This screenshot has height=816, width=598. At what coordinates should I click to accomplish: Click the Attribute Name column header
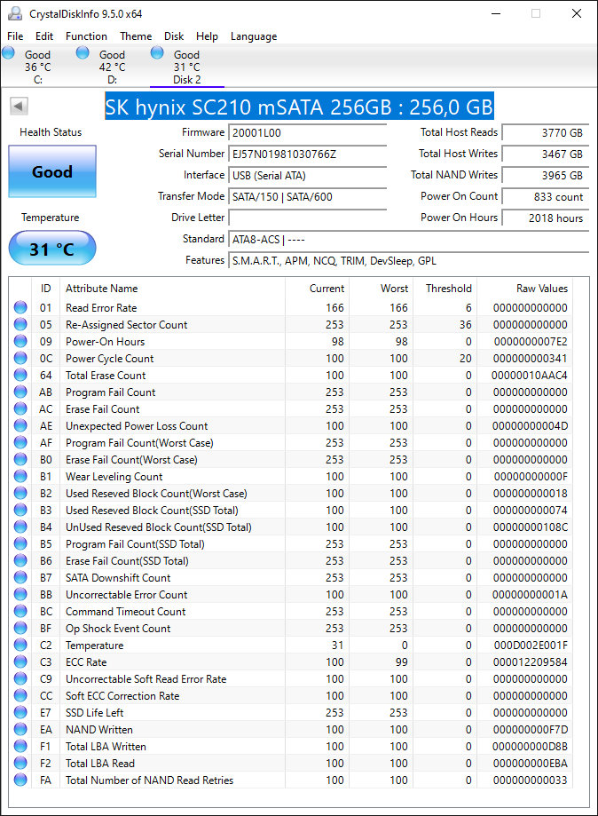click(x=172, y=289)
